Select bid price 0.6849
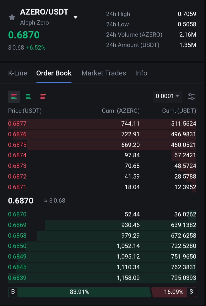 tap(17, 256)
